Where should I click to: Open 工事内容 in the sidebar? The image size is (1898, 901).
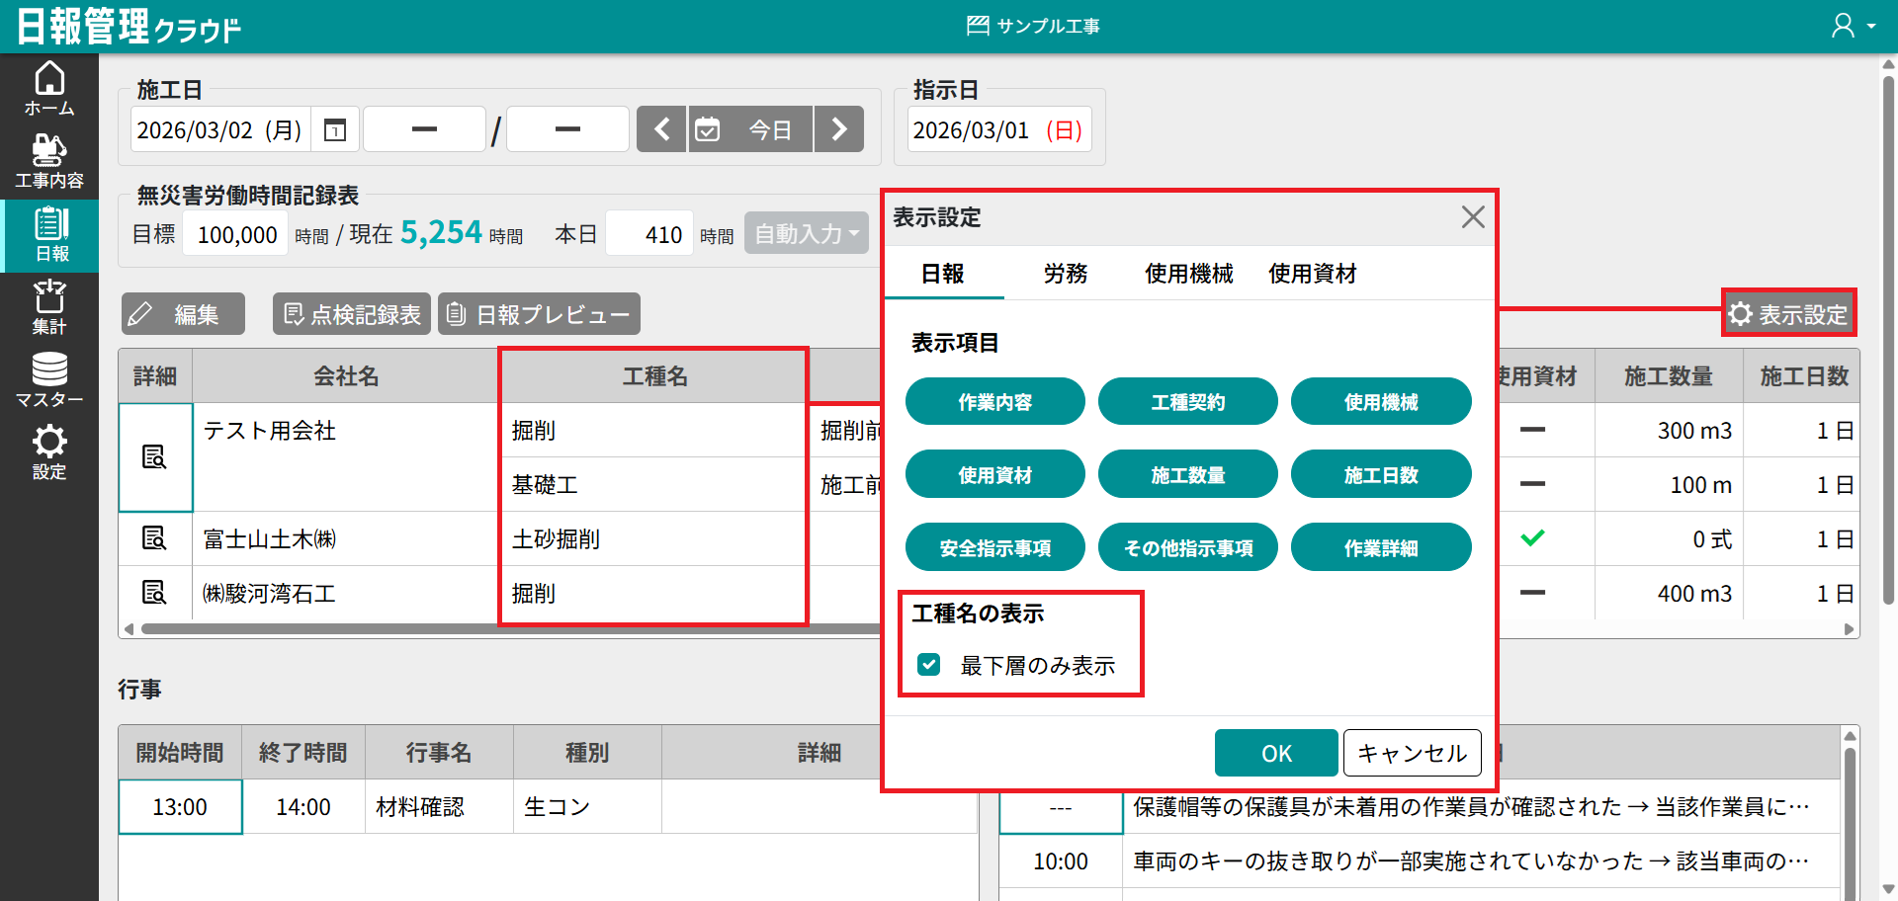(49, 161)
